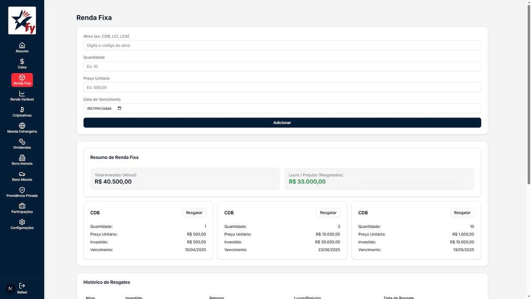The image size is (531, 299).
Task: Click the logout icon above Rafael
Action: [22, 286]
